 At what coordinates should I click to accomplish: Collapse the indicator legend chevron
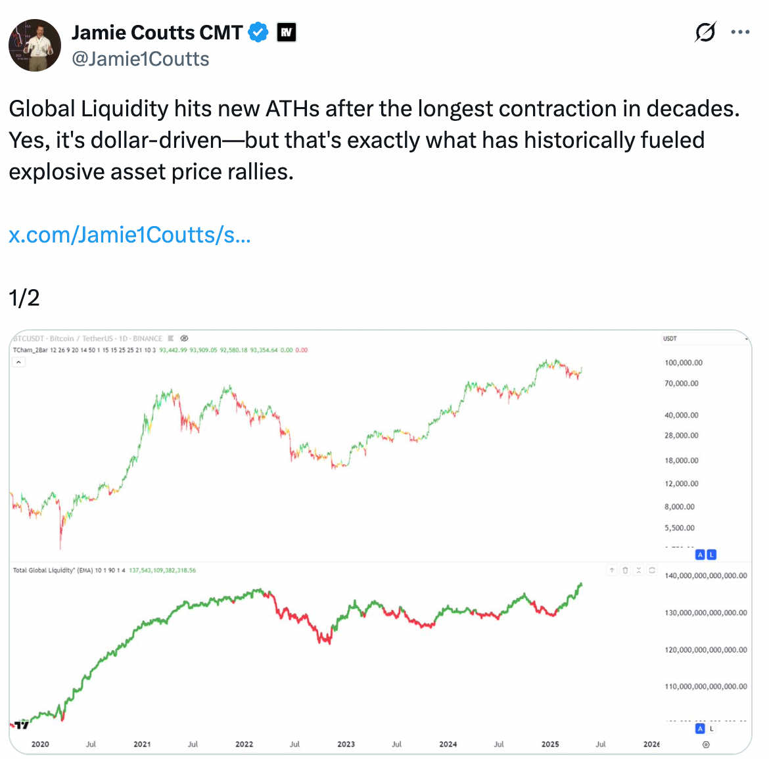point(18,362)
